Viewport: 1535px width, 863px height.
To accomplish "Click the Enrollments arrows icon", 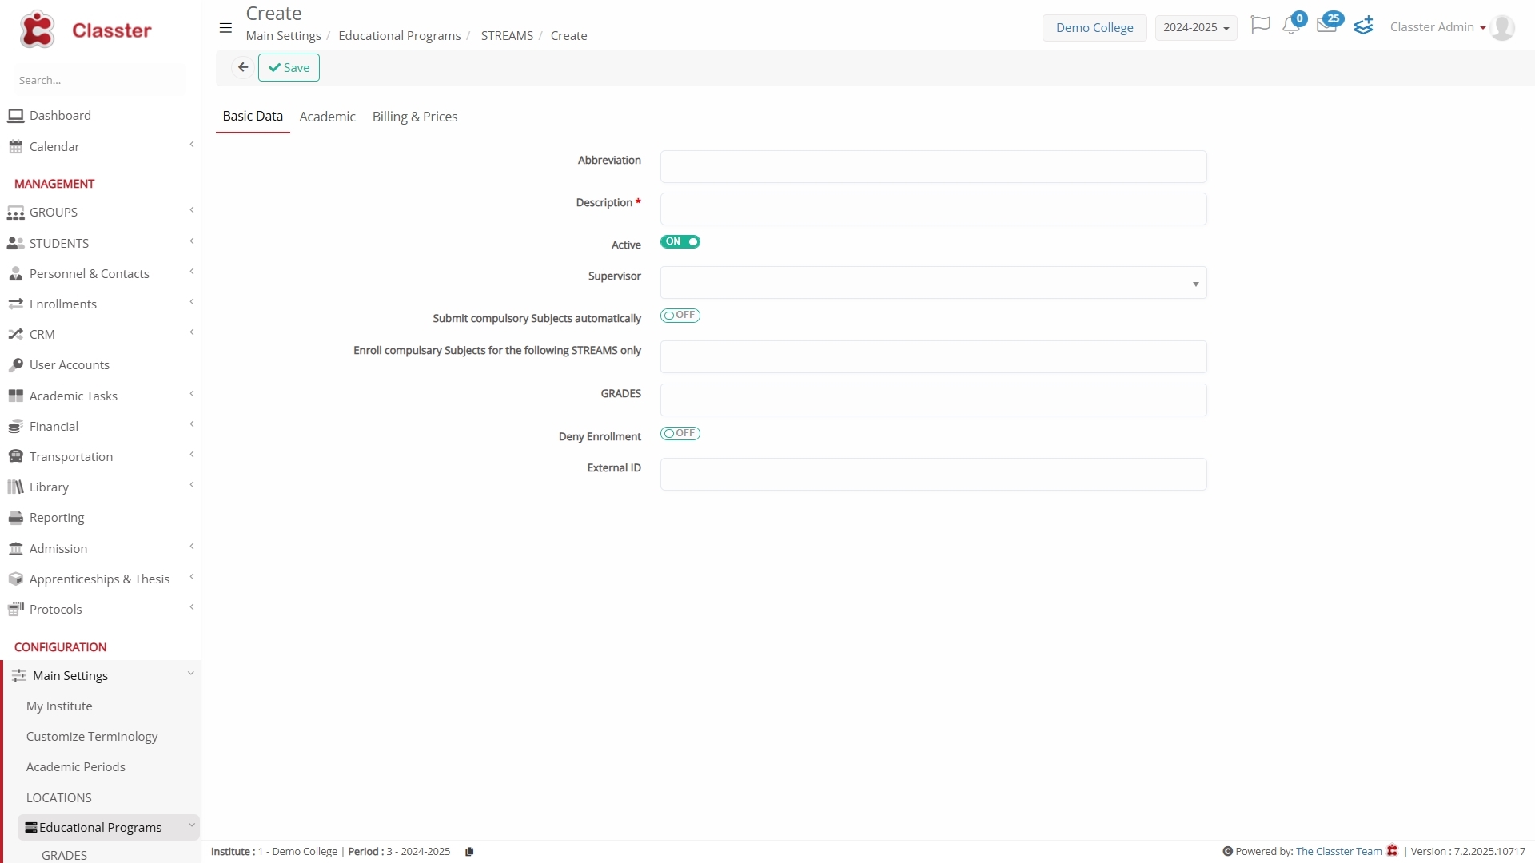I will point(15,304).
